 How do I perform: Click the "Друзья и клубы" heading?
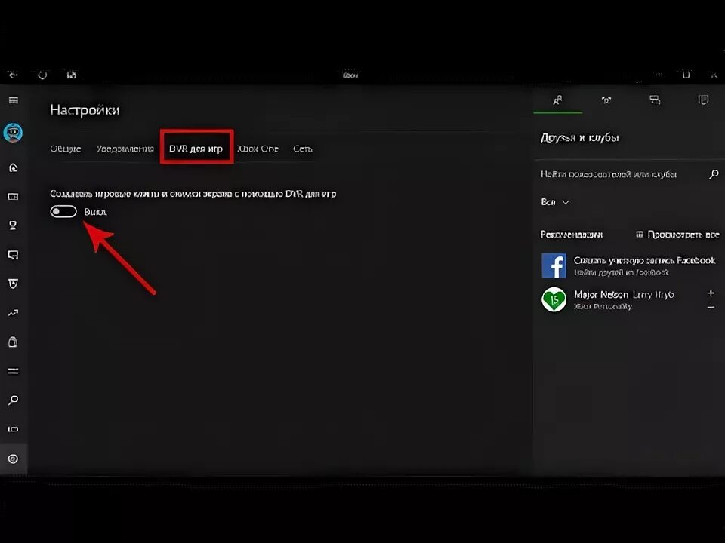tap(579, 137)
